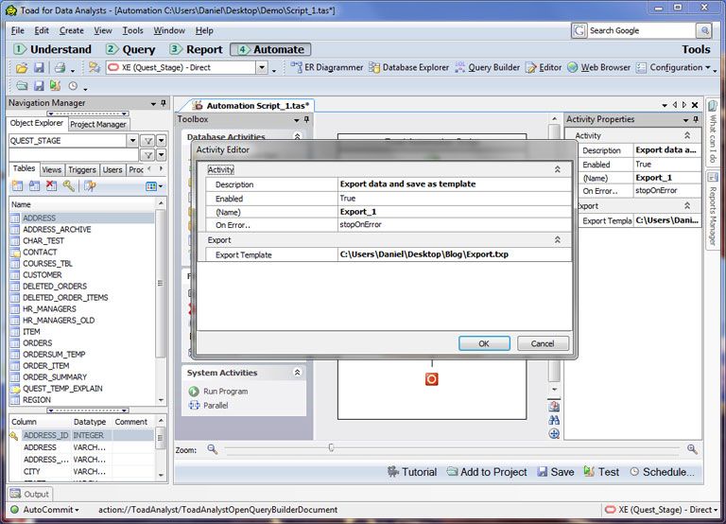Collapse System Activities in Toolbox
The width and height of the screenshot is (726, 524).
[297, 373]
